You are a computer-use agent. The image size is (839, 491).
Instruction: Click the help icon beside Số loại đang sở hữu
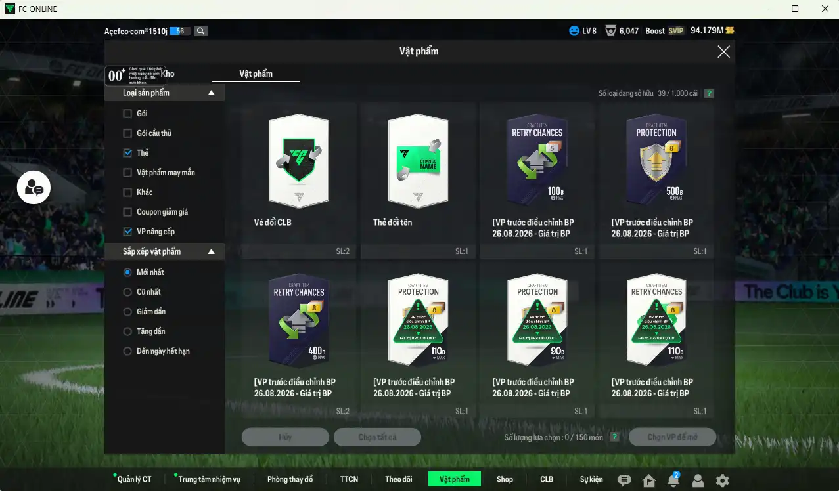709,93
